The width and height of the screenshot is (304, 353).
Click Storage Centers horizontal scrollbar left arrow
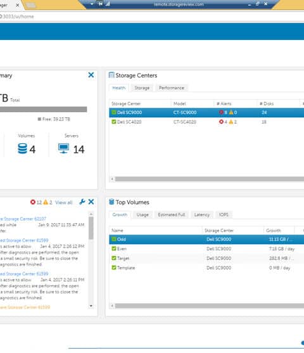click(112, 179)
